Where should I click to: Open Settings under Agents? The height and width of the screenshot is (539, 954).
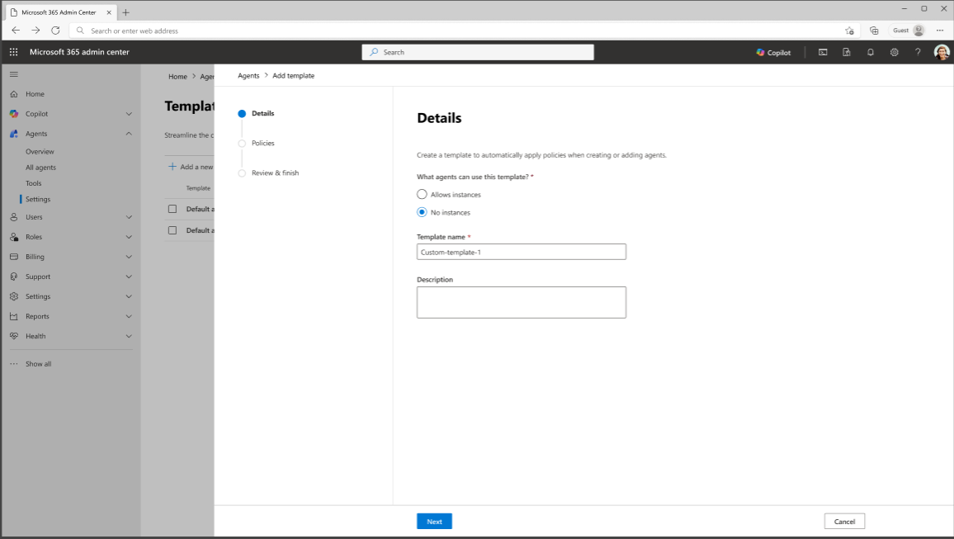(38, 200)
